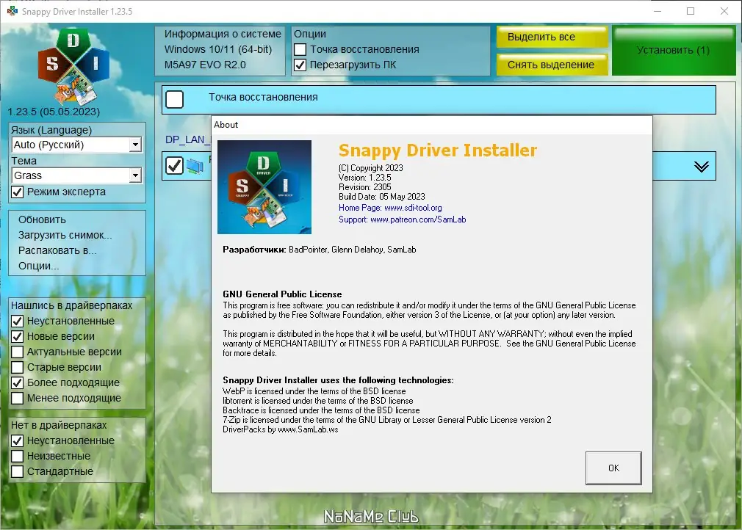The image size is (742, 530).
Task: Click the green Установить (1) button
Action: tap(673, 49)
